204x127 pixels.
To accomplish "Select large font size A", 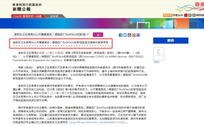I will [x=194, y=15].
